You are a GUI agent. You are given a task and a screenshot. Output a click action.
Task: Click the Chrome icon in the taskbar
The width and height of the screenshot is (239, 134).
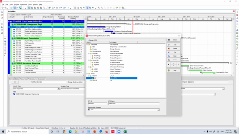64,131
